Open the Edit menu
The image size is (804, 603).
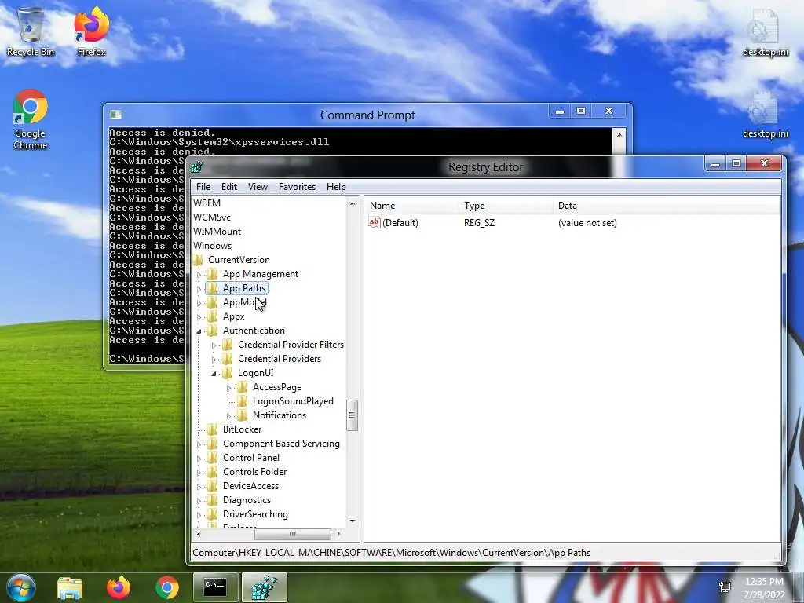(229, 187)
